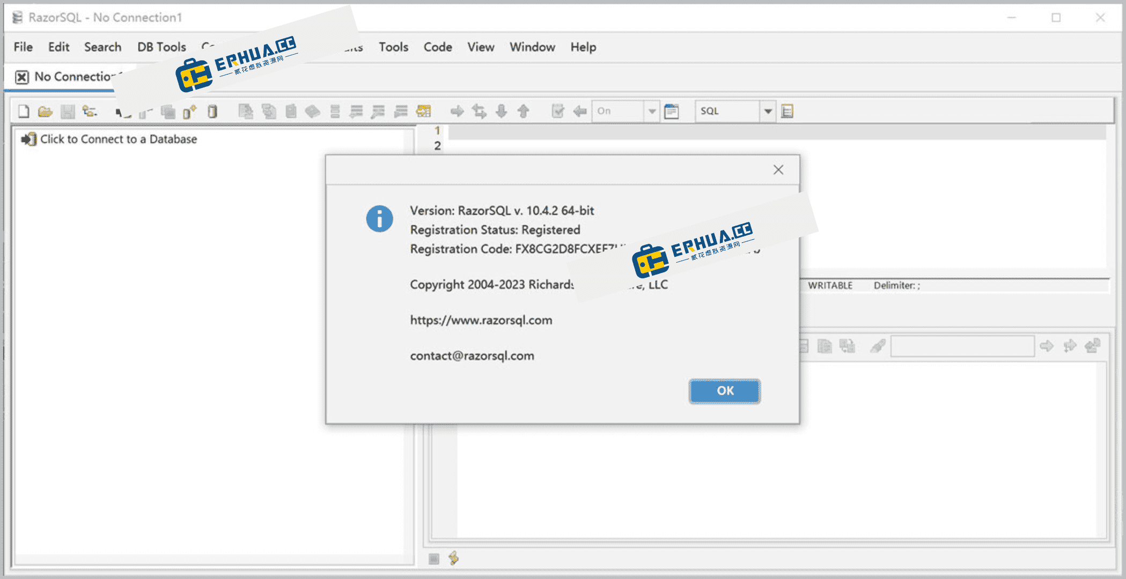Click the swap arrows toolbar icon
Image resolution: width=1126 pixels, height=579 pixels.
point(479,112)
